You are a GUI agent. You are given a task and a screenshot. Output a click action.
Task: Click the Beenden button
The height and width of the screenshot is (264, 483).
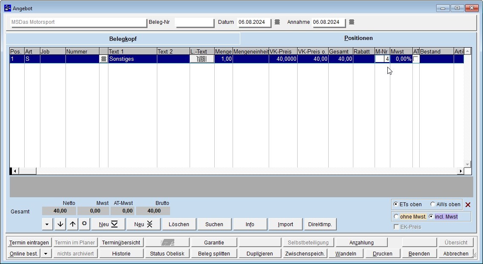pyautogui.click(x=419, y=254)
